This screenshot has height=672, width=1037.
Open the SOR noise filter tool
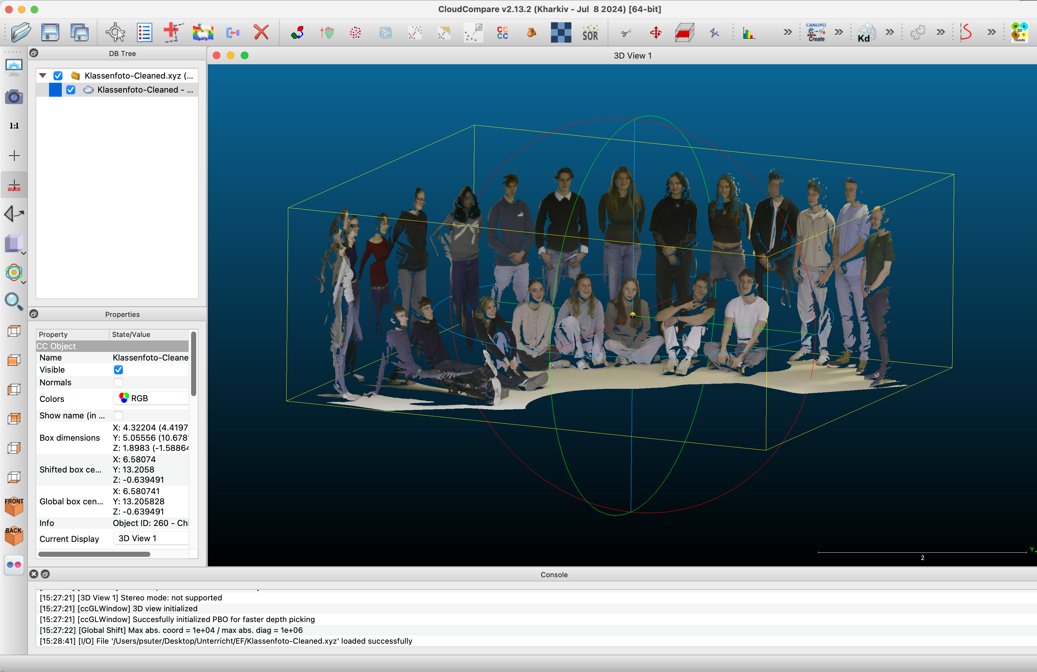coord(590,33)
